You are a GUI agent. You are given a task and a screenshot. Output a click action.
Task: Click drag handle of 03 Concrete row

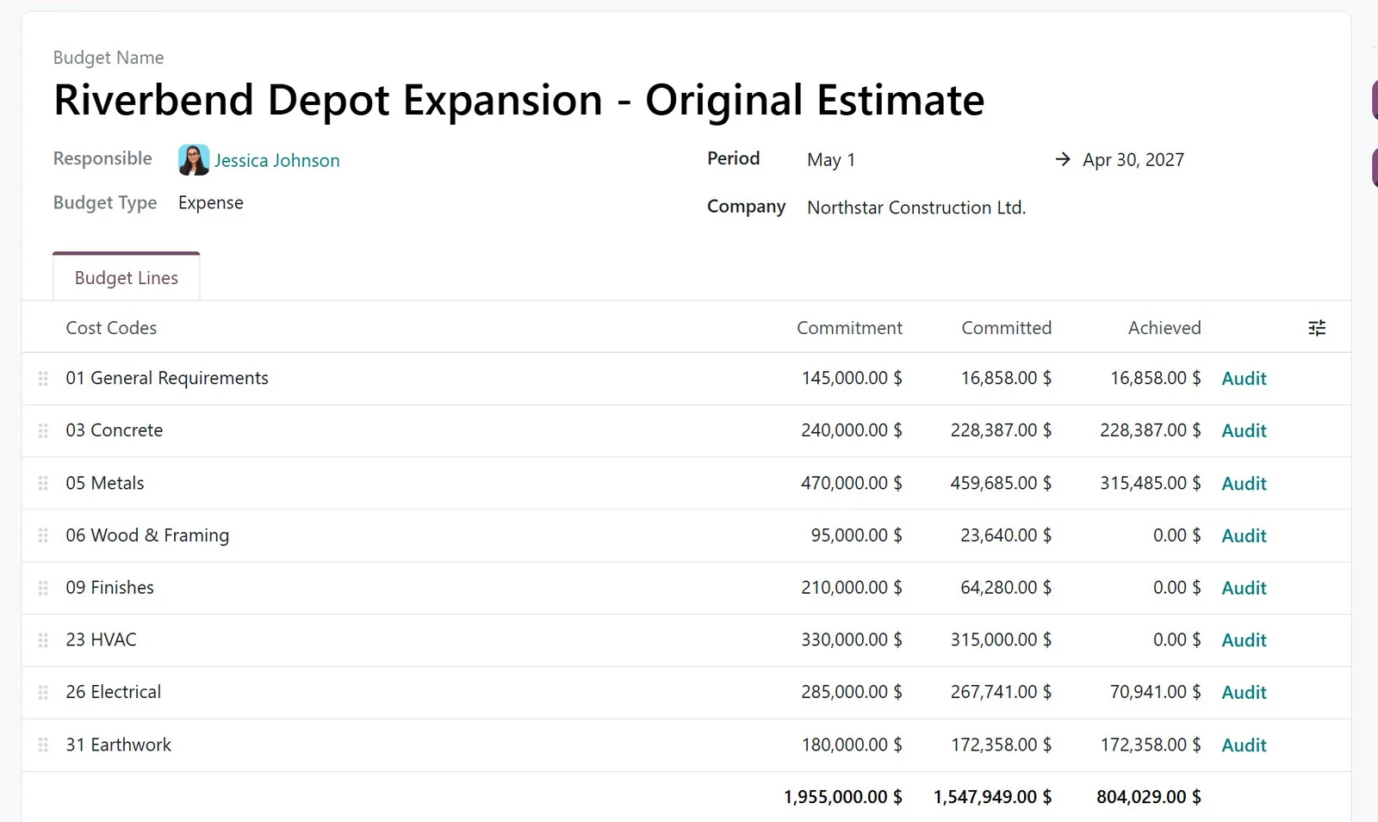tap(43, 430)
